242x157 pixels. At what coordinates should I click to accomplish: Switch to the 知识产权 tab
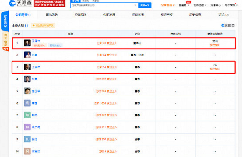pyautogui.click(x=167, y=15)
